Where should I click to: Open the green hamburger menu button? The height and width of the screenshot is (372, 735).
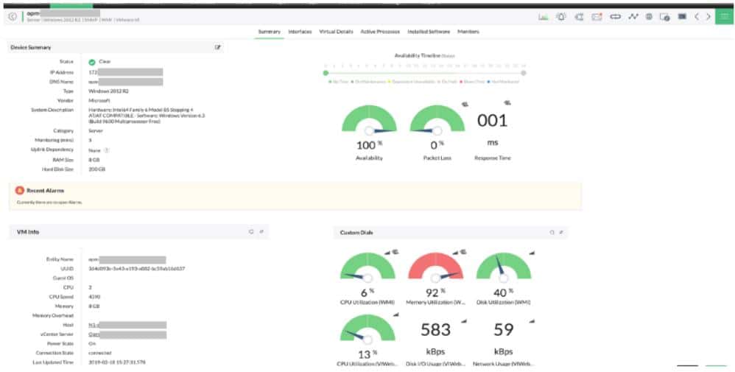pyautogui.click(x=725, y=16)
